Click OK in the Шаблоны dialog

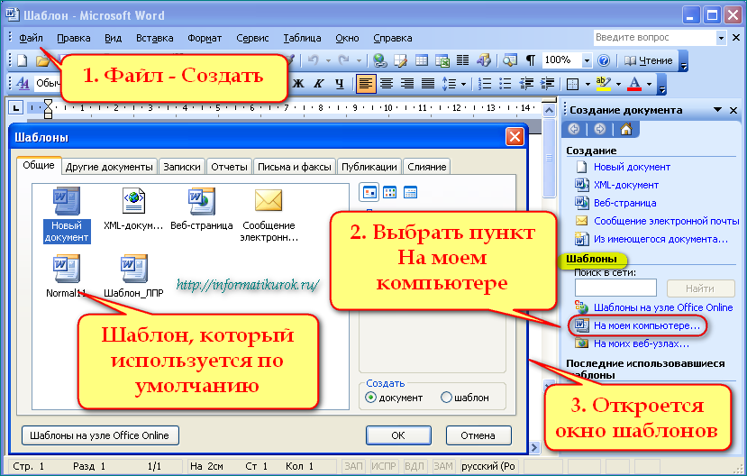[x=398, y=435]
